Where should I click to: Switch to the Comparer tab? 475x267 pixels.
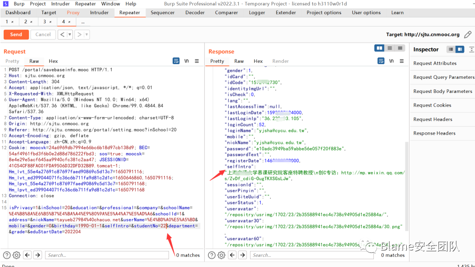[226, 13]
